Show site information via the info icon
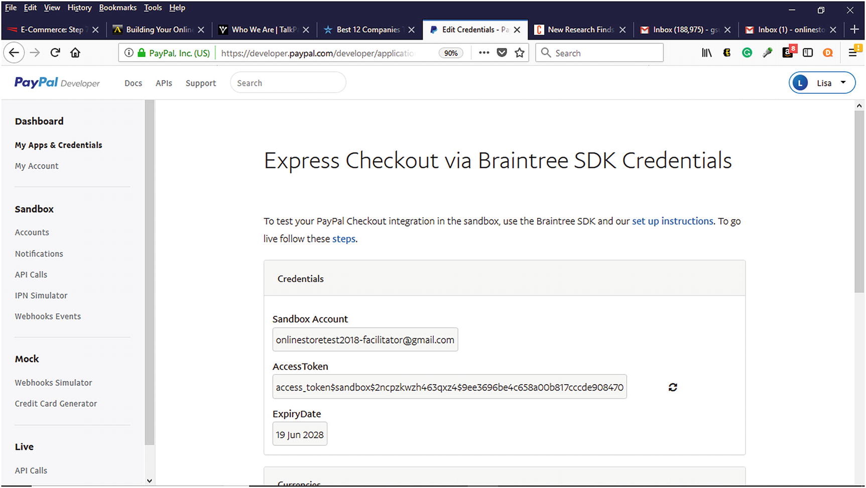The height and width of the screenshot is (488, 866). click(x=129, y=53)
